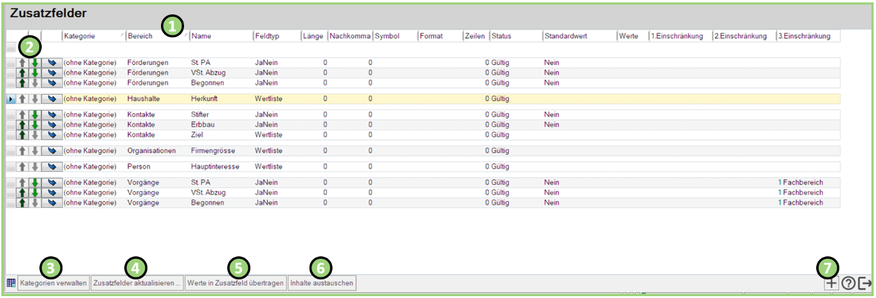Exit the Zusatzfelder dialog via the exit icon
The height and width of the screenshot is (298, 876).
(865, 284)
